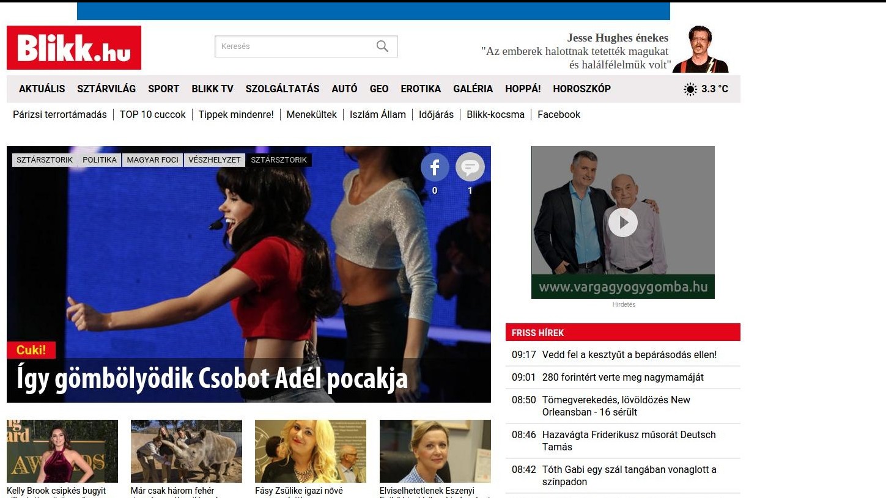Play the vargagyogygomba.hu video advertisement

click(622, 222)
